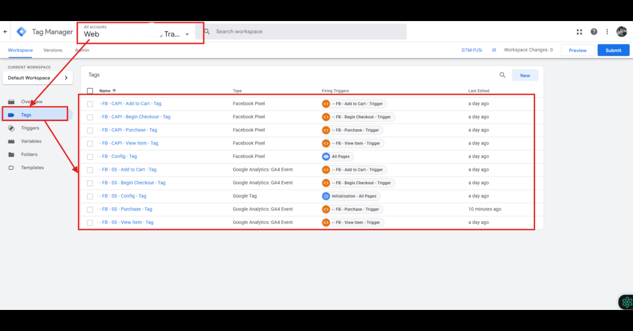Click the Workspace Changes: 0 indicator
This screenshot has height=331, width=633.
(528, 50)
